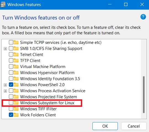Image resolution: width=149 pixels, height=132 pixels.
Task: Select the Telnet Client label
Action: [31, 55]
